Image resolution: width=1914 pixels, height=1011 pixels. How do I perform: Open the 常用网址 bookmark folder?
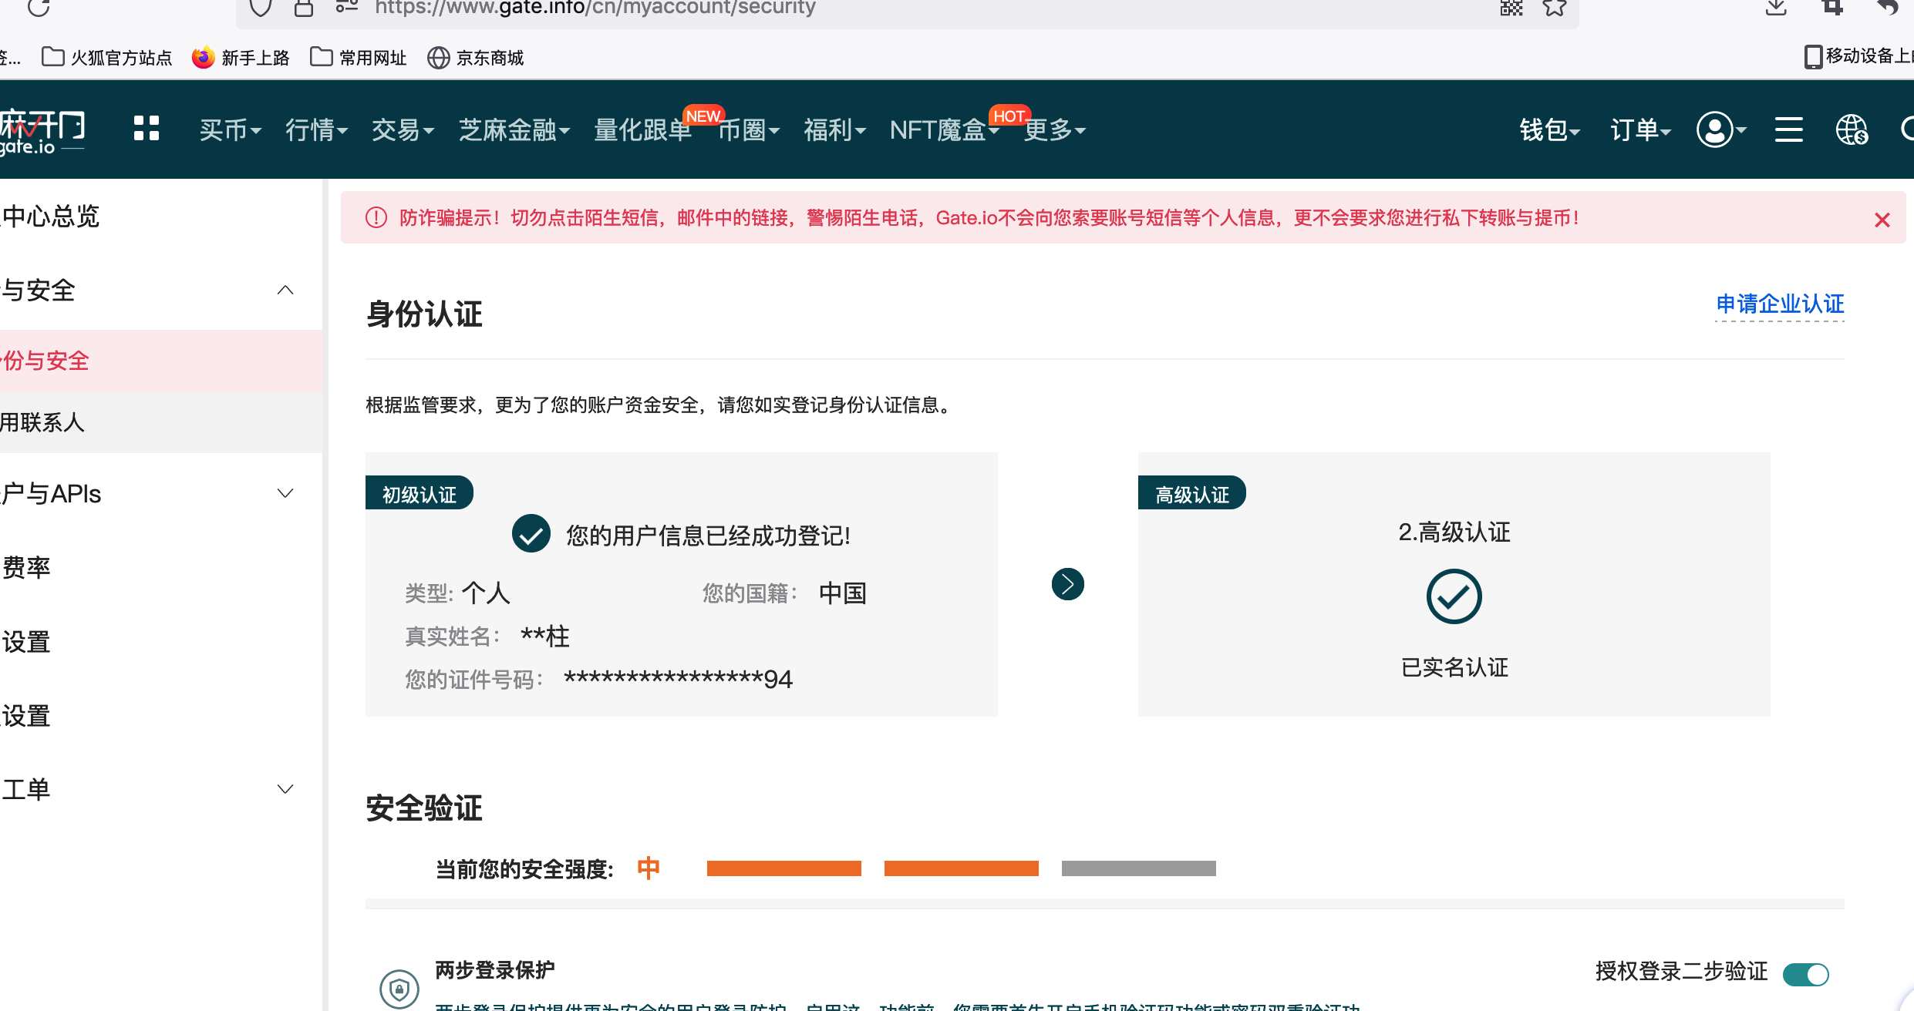pyautogui.click(x=358, y=58)
